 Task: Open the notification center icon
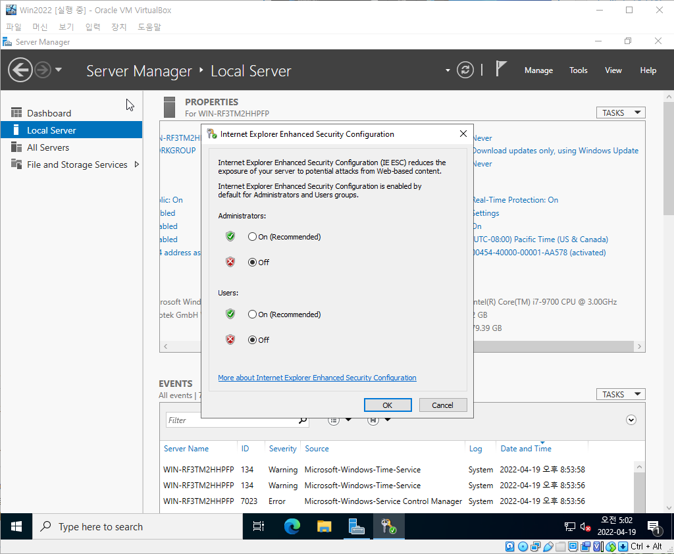point(654,528)
